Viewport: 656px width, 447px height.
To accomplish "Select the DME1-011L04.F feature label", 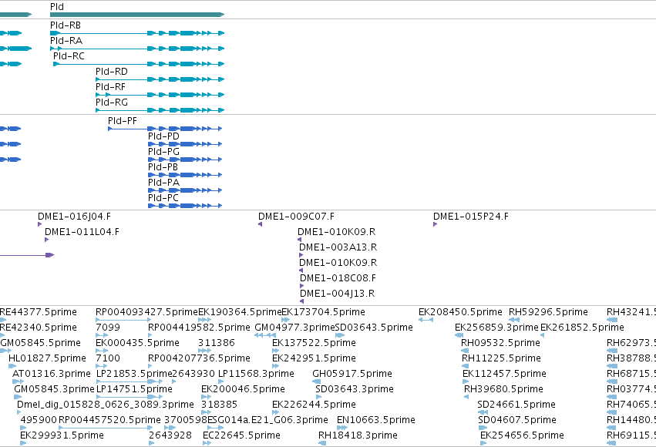I will (82, 232).
